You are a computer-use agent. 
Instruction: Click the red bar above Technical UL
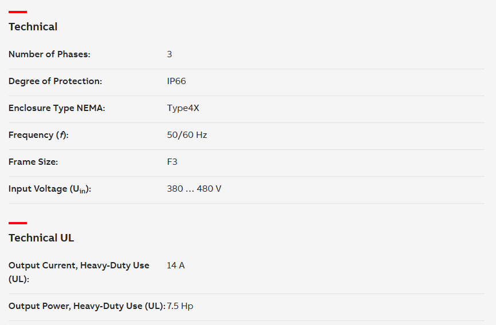pos(18,223)
